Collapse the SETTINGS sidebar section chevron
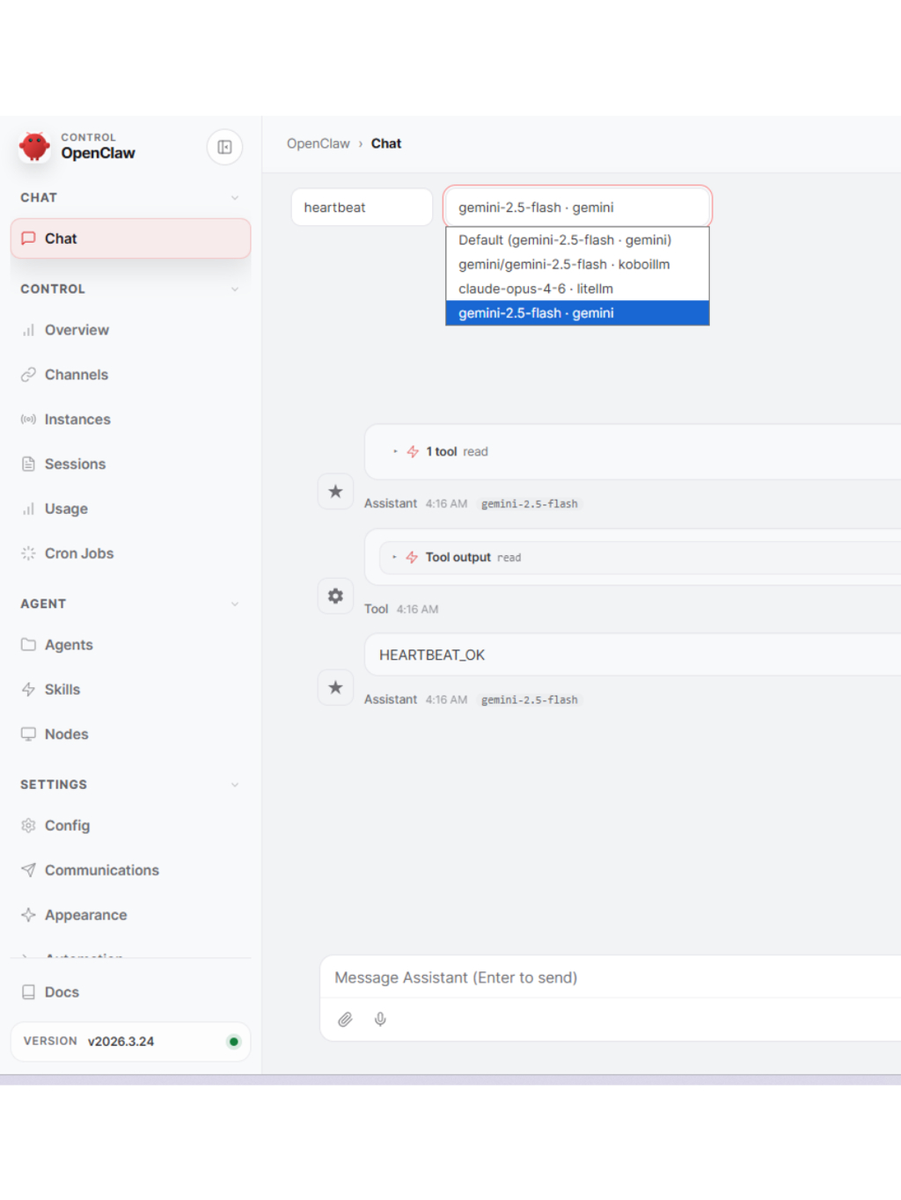This screenshot has height=1200, width=901. click(235, 785)
